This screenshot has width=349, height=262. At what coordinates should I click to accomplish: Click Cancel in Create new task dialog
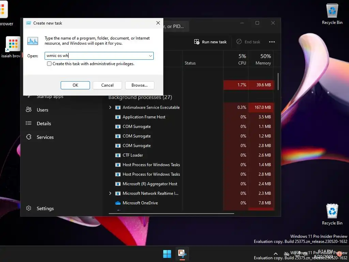point(107,85)
